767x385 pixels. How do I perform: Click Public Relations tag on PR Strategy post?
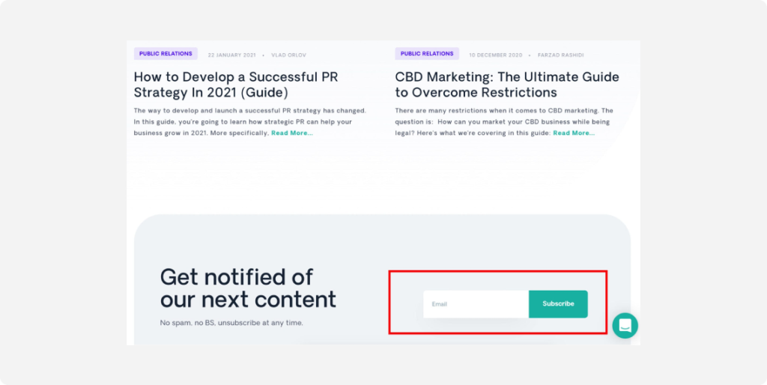click(166, 54)
